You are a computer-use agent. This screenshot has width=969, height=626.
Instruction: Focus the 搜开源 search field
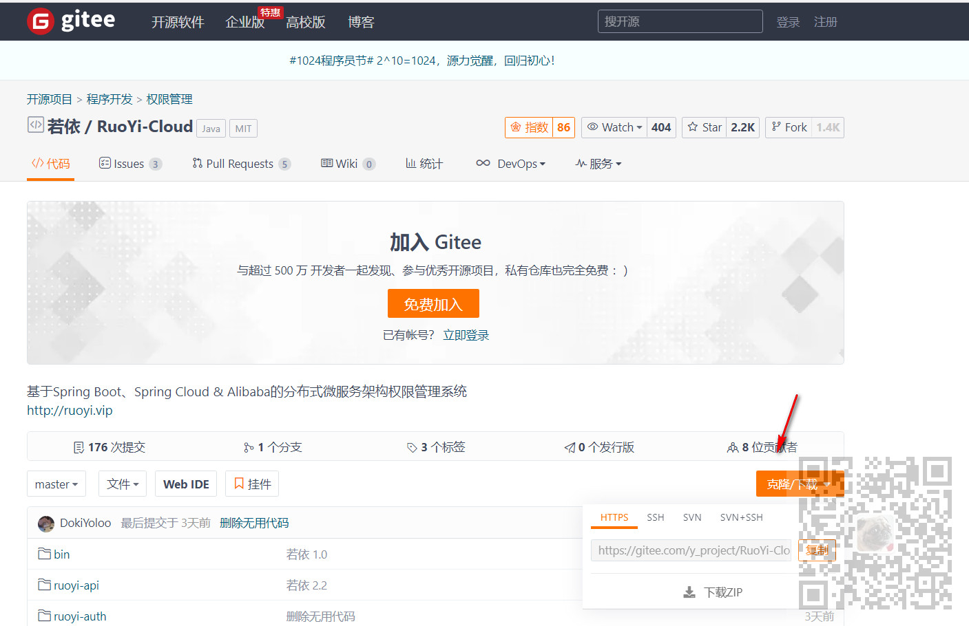pos(680,21)
